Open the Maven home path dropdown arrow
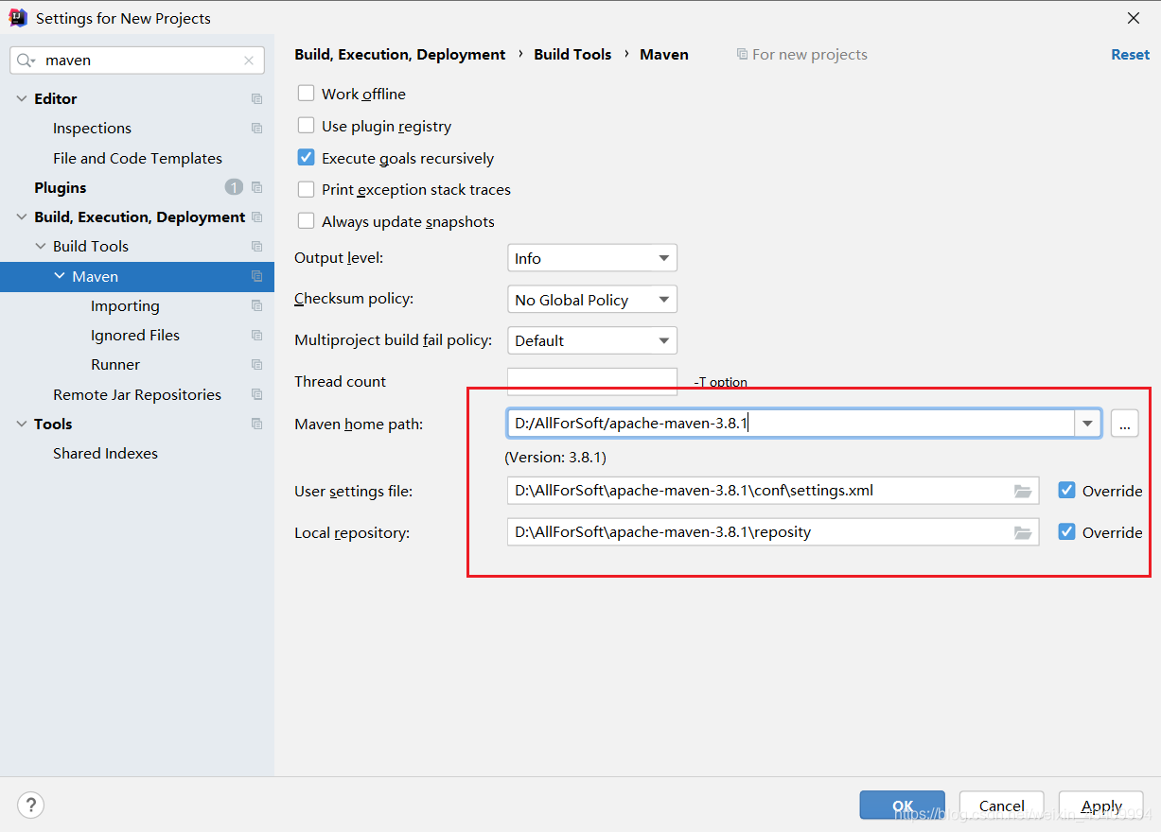This screenshot has height=832, width=1161. click(1087, 424)
